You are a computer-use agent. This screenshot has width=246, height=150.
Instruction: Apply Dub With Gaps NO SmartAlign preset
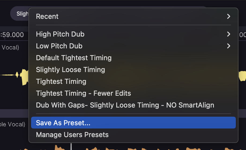(x=125, y=105)
